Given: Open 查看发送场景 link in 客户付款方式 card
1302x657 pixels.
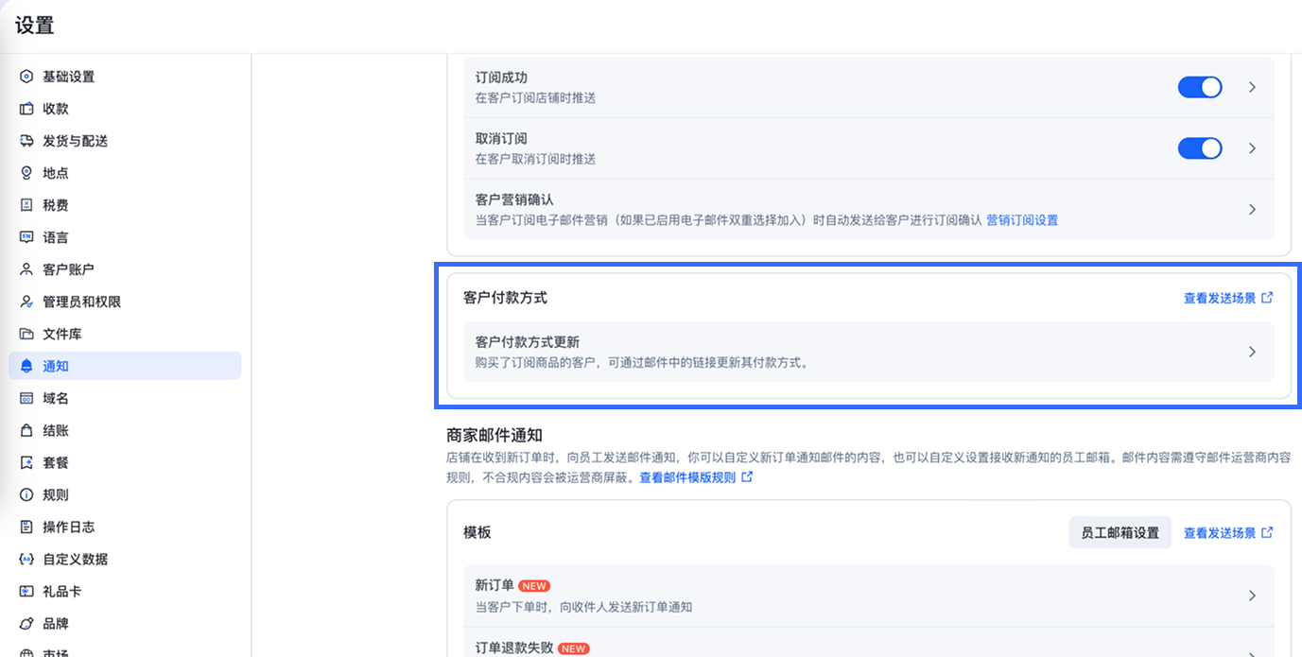Looking at the screenshot, I should 1227,298.
